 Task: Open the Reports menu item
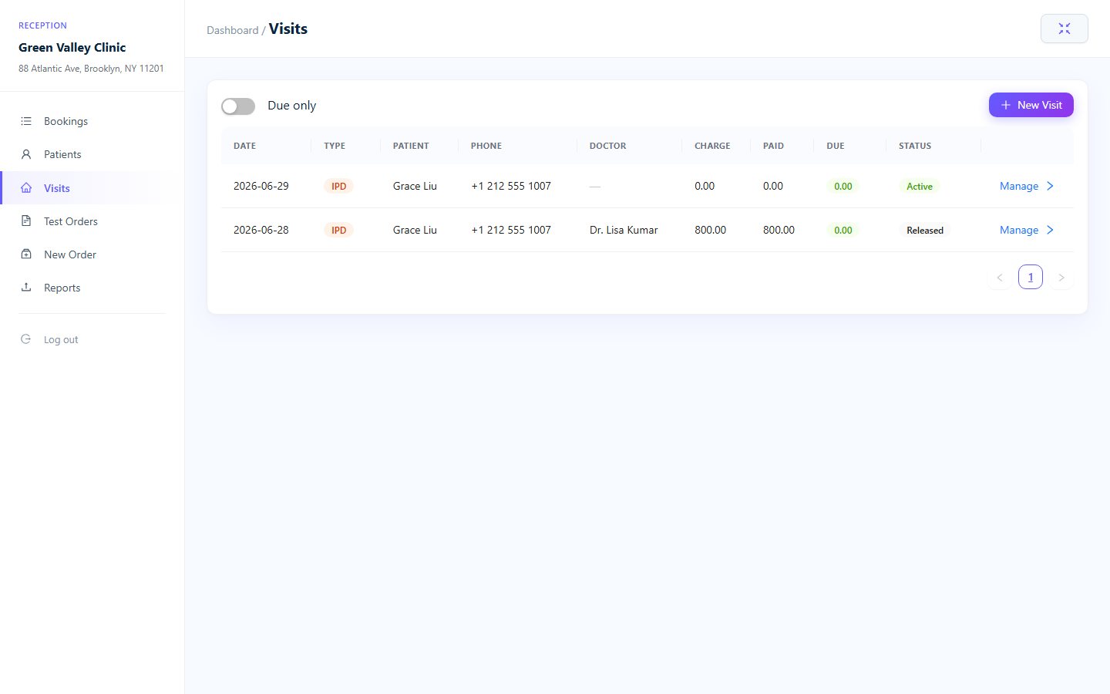coord(92,288)
